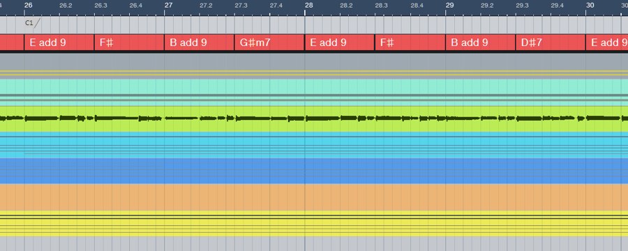Select the cyan MIDI part
Viewport: 628px width, 251px height.
tap(314, 145)
